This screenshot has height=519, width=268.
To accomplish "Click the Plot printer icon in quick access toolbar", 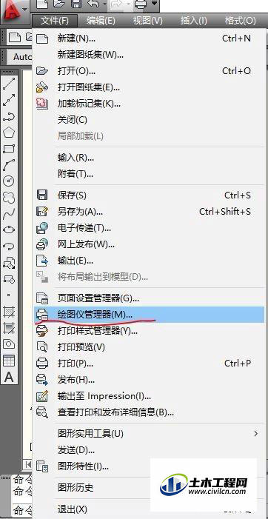I will point(141,4).
